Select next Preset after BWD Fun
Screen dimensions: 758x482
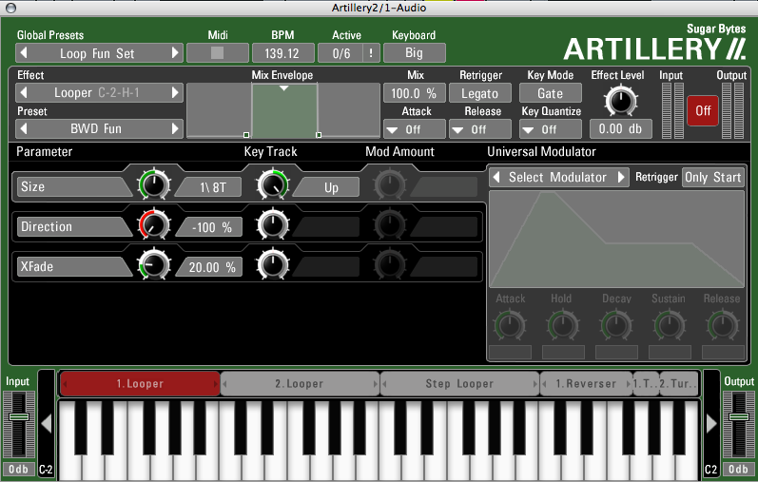tap(176, 128)
